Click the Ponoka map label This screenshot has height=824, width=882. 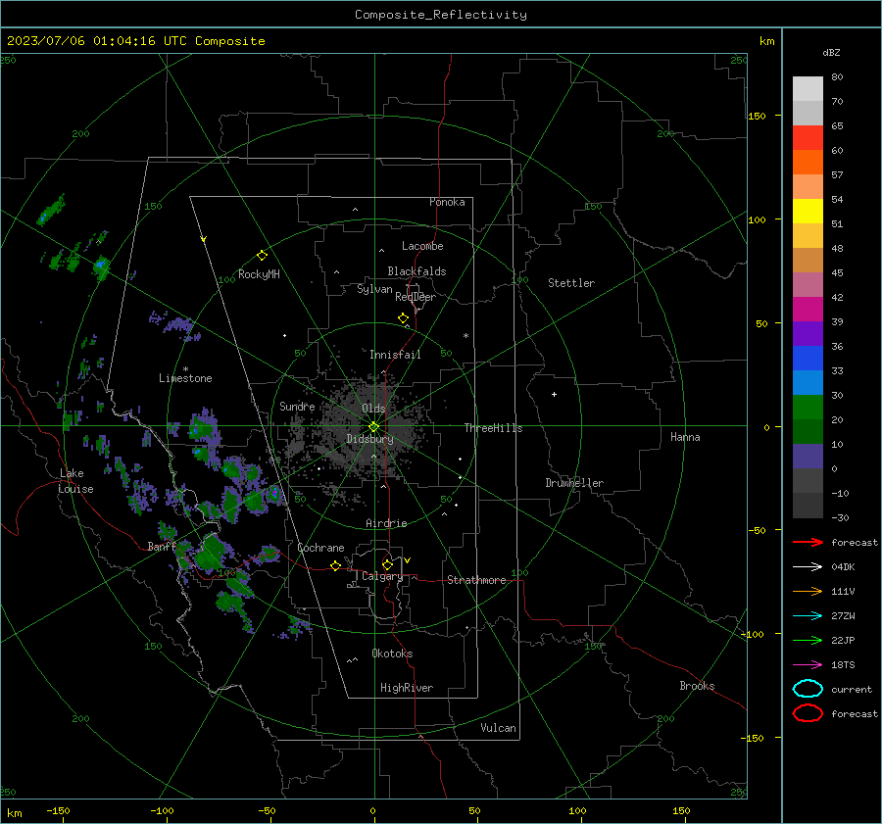(447, 202)
